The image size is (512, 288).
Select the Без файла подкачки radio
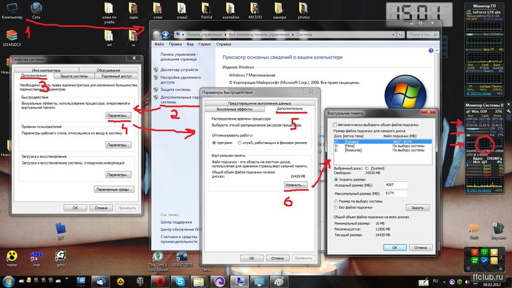336,207
